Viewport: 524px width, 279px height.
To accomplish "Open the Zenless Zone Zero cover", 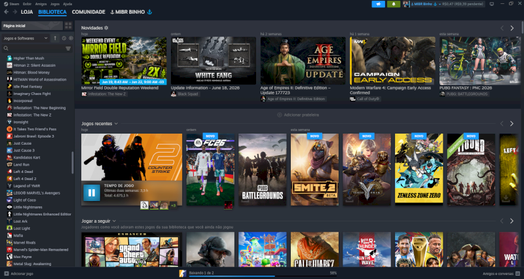I will [419, 170].
